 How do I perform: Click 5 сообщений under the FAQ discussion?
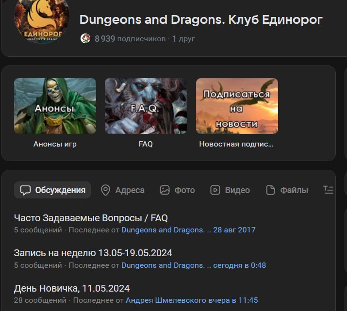(x=38, y=230)
